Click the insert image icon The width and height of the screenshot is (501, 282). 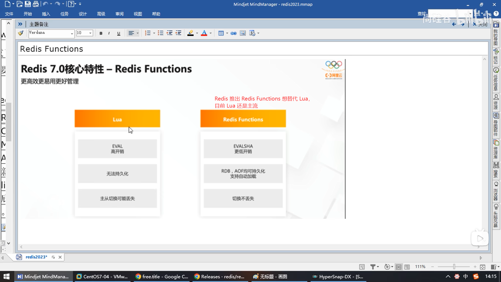coord(243,33)
